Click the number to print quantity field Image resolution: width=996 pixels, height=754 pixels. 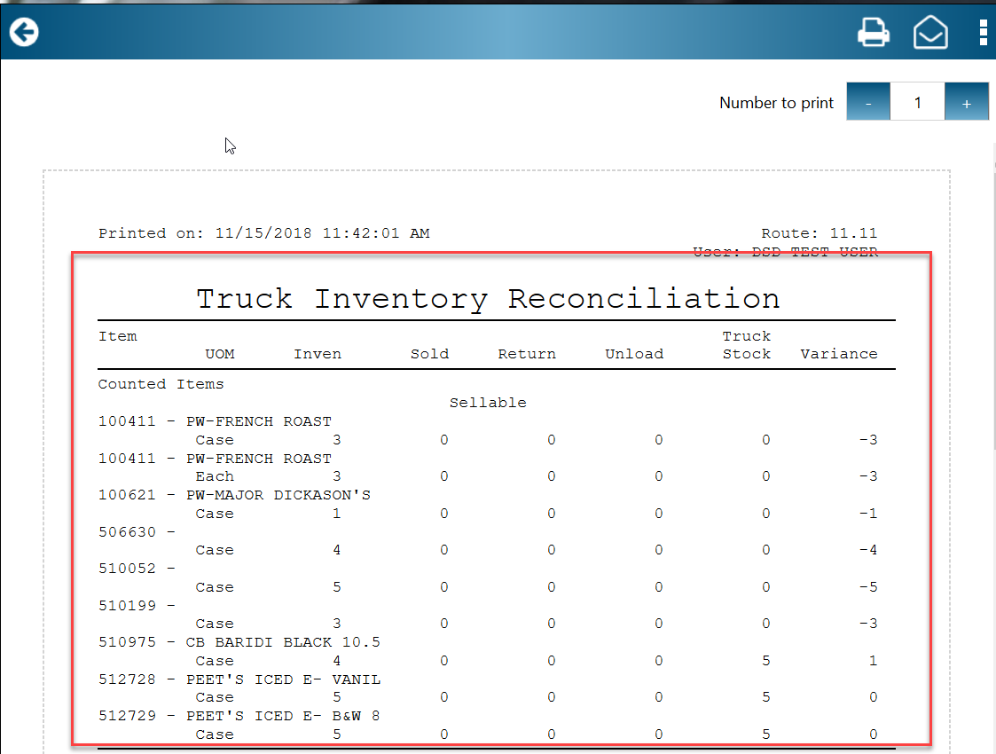[917, 103]
